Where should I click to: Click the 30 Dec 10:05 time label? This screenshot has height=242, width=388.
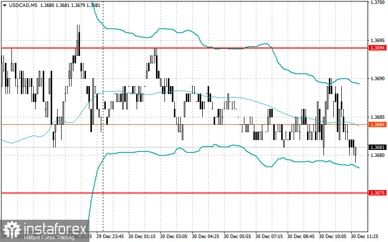(x=332, y=236)
